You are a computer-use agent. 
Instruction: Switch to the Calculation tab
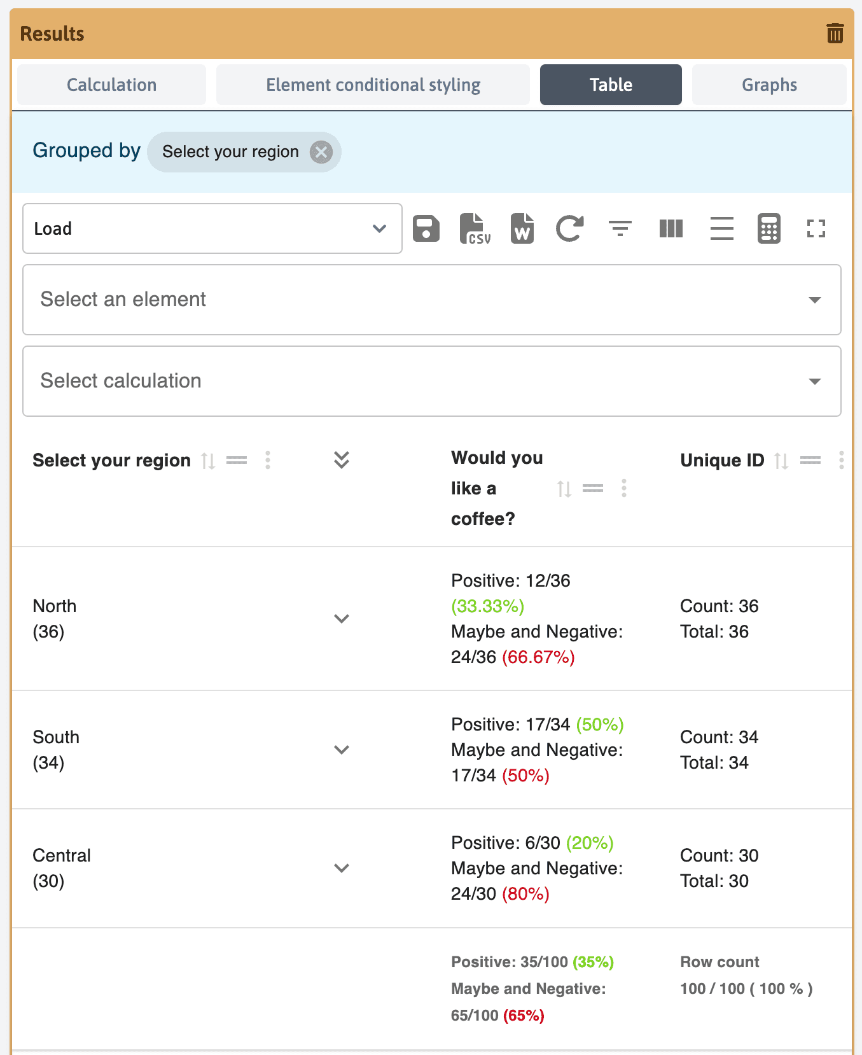[x=111, y=85]
